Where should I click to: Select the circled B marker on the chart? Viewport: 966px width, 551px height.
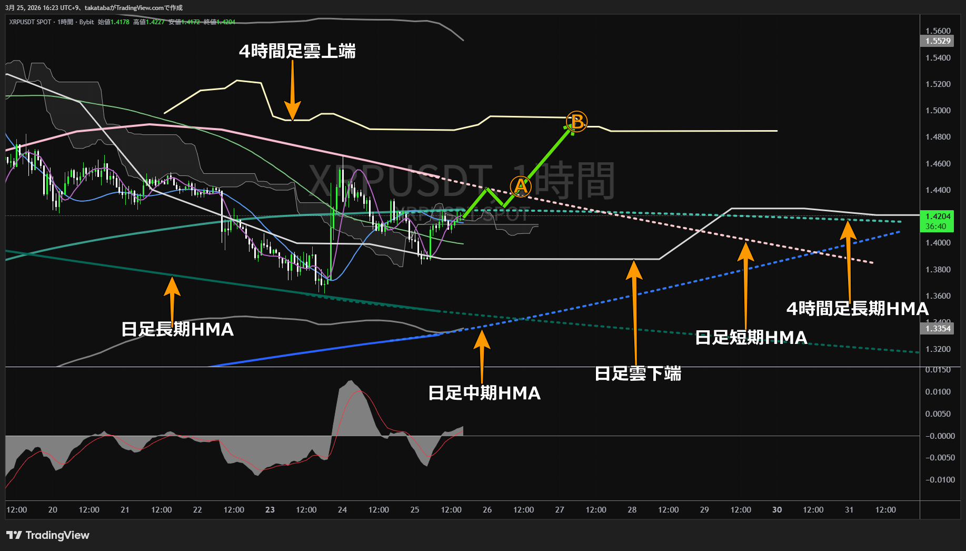[576, 122]
